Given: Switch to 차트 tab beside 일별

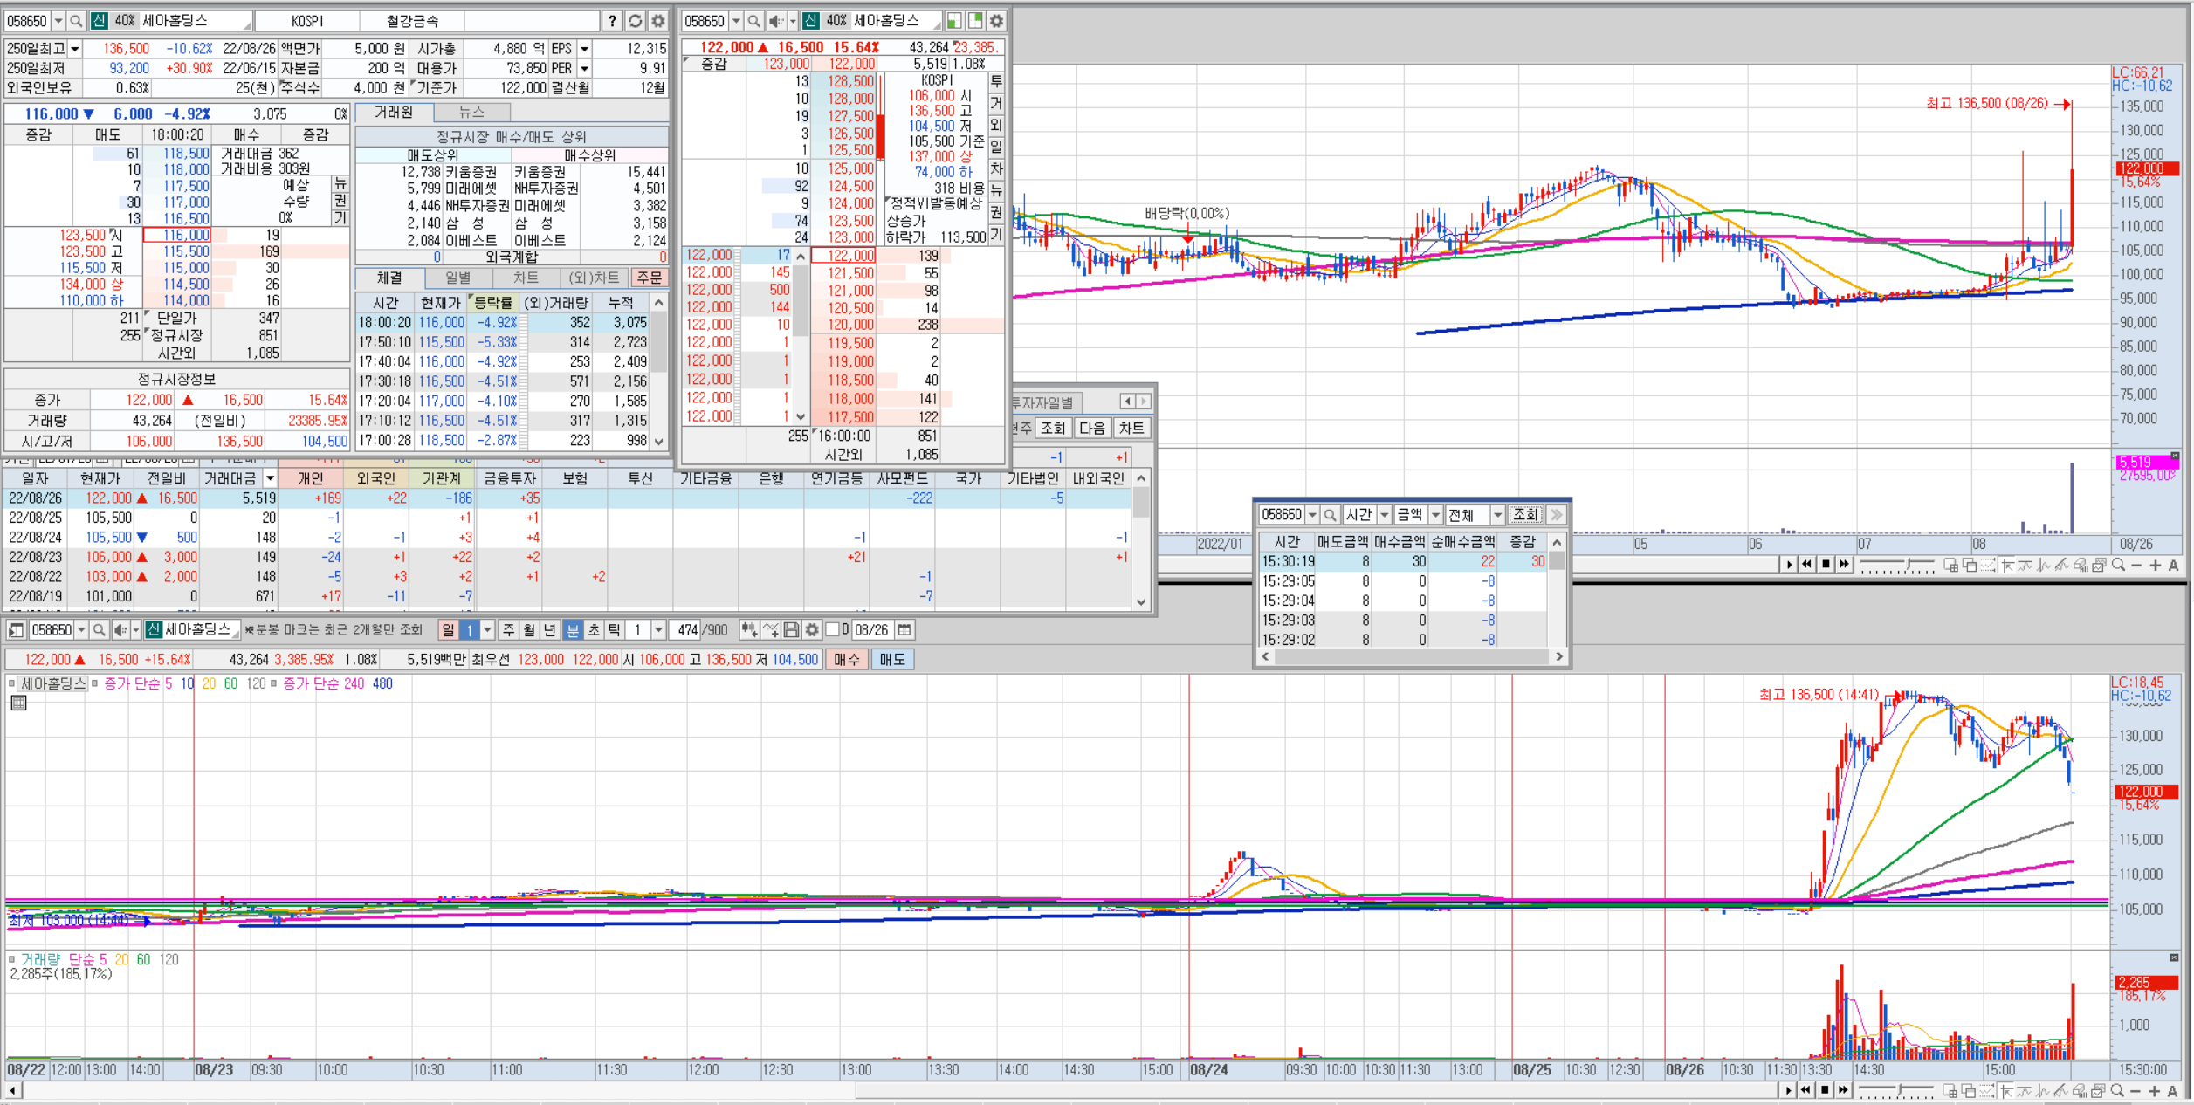Looking at the screenshot, I should click(x=526, y=278).
